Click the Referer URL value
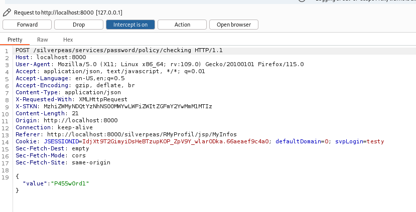416x212 pixels. [x=142, y=135]
